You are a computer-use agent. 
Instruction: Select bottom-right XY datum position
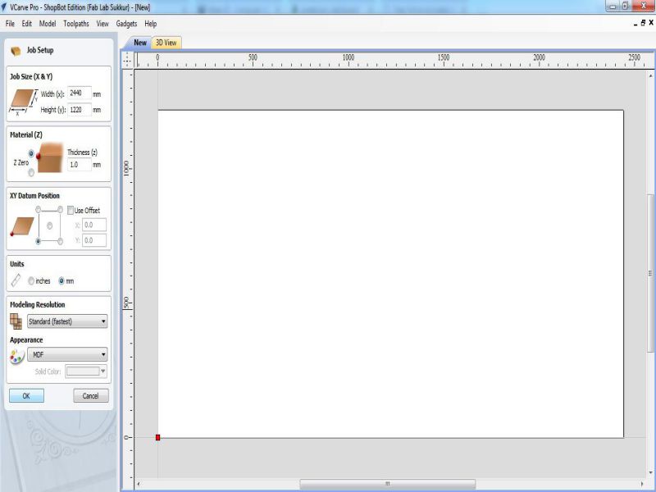(x=60, y=241)
